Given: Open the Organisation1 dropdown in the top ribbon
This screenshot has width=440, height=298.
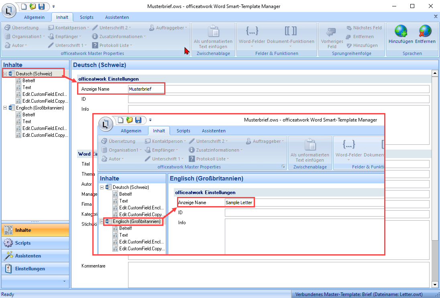Looking at the screenshot, I should 24,36.
